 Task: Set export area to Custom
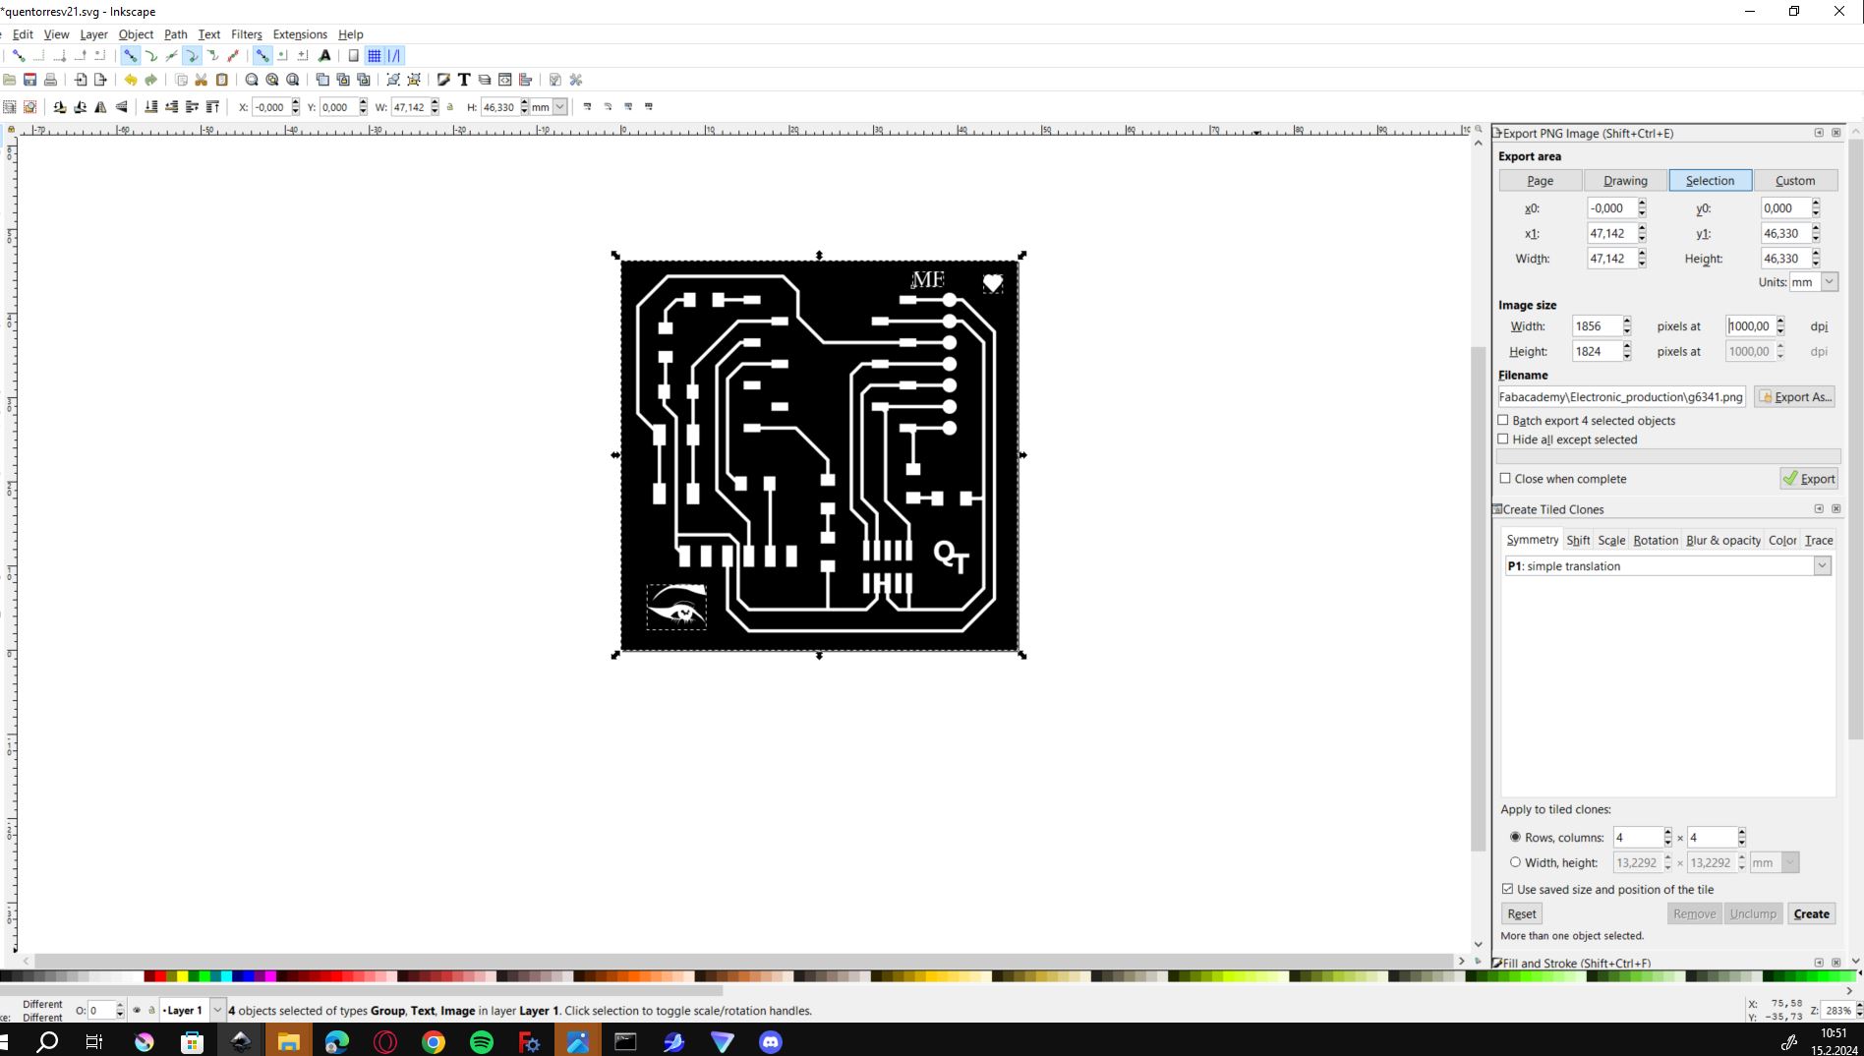coord(1795,181)
